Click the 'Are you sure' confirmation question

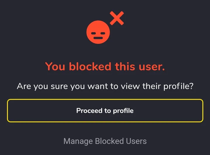[105, 86]
